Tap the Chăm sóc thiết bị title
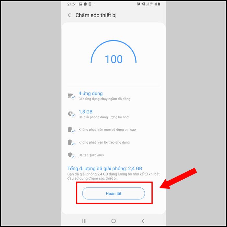The width and height of the screenshot is (227, 227). [x=96, y=15]
